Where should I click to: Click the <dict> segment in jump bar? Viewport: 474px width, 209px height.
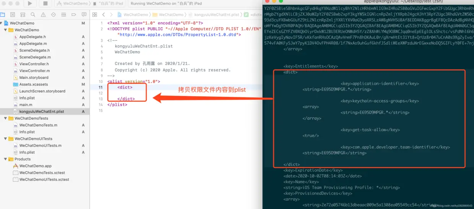click(253, 15)
